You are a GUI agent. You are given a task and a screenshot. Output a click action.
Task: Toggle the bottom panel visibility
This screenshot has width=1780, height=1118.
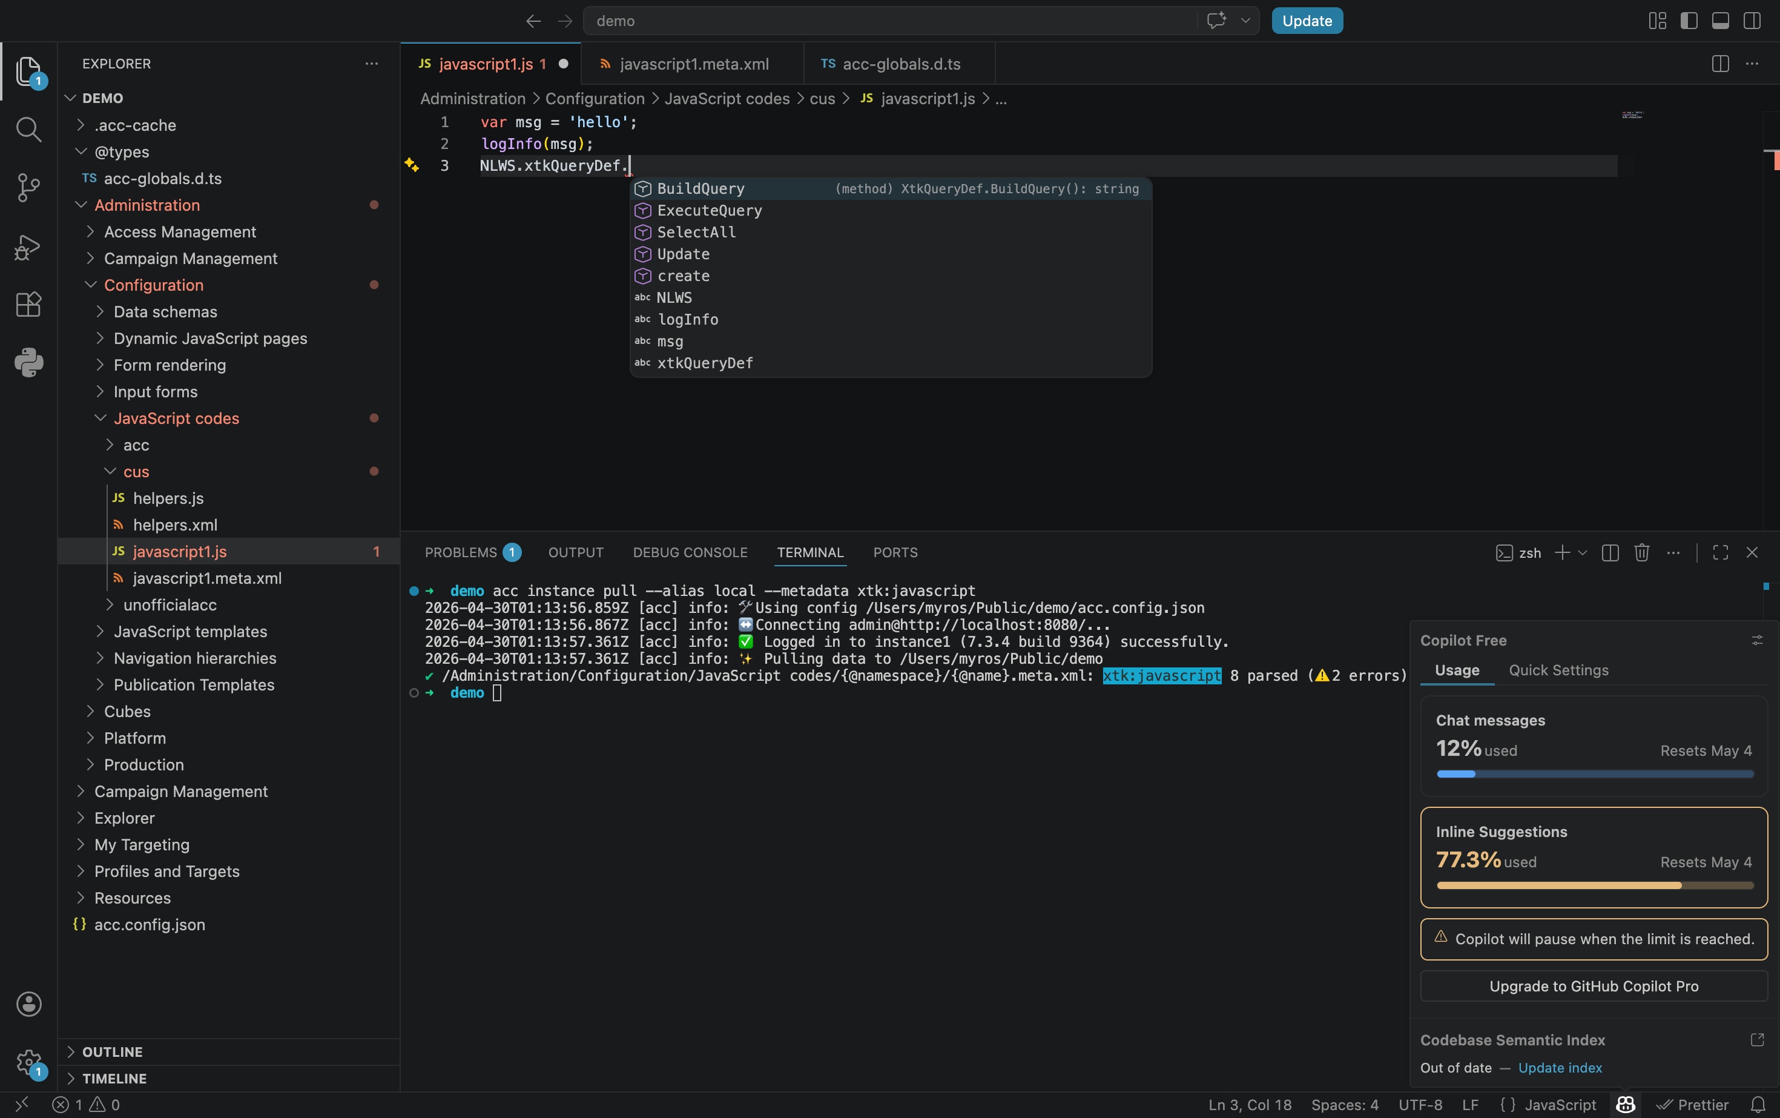[x=1720, y=21]
